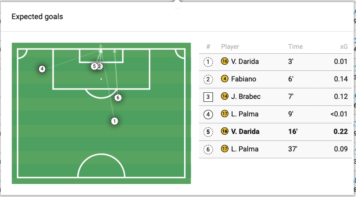This screenshot has width=356, height=197.
Task: Click shot marker 1 on the pitch map
Action: click(114, 121)
